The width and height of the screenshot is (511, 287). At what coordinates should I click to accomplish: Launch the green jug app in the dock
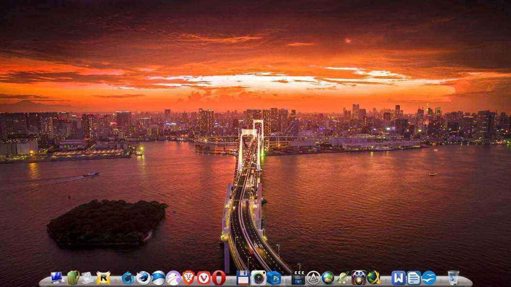[x=73, y=278]
